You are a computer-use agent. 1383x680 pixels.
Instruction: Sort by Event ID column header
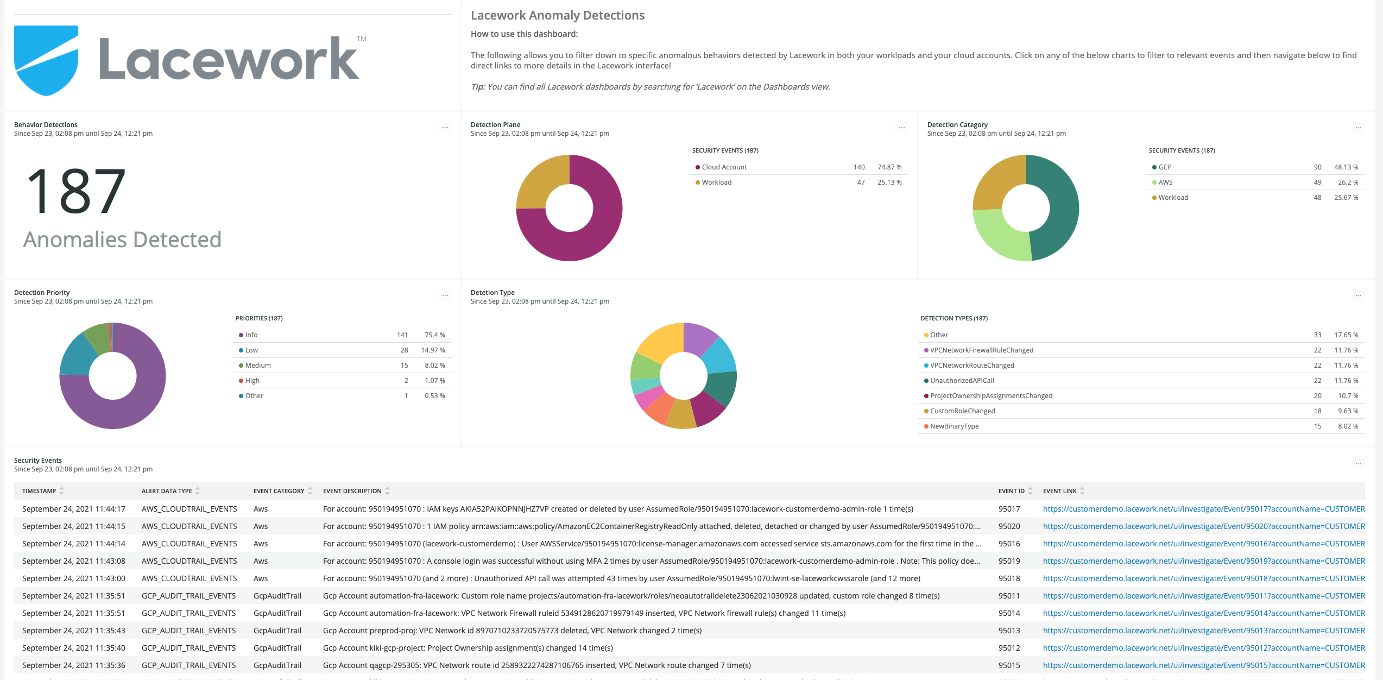(1011, 491)
